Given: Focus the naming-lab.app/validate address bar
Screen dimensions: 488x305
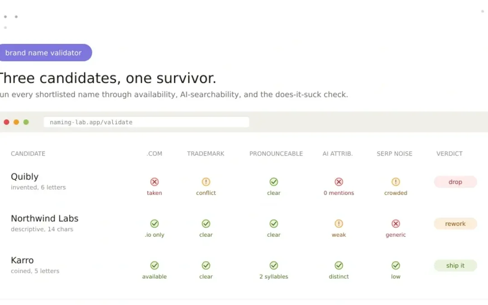Looking at the screenshot, I should pos(146,122).
